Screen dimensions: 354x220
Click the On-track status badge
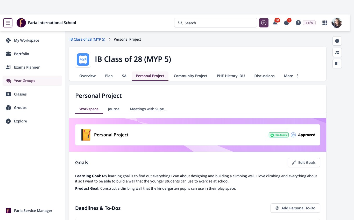(279, 135)
